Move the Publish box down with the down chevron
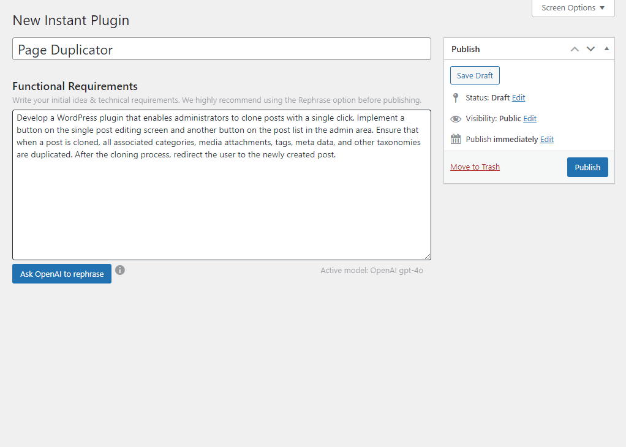This screenshot has width=626, height=447. click(590, 48)
